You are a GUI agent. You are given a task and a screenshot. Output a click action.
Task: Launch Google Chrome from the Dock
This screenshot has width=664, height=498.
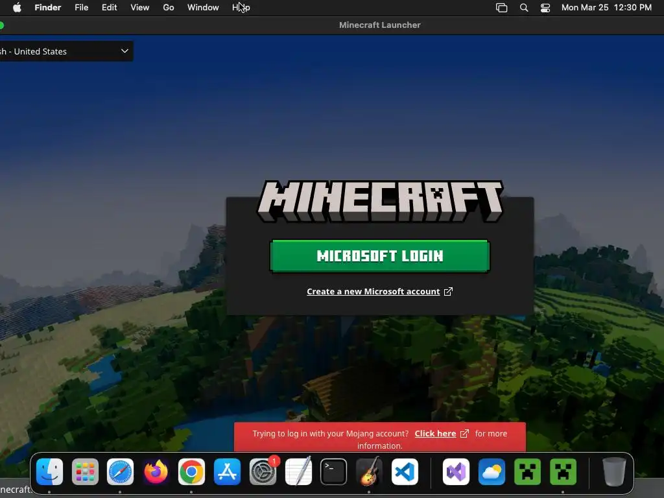tap(191, 471)
